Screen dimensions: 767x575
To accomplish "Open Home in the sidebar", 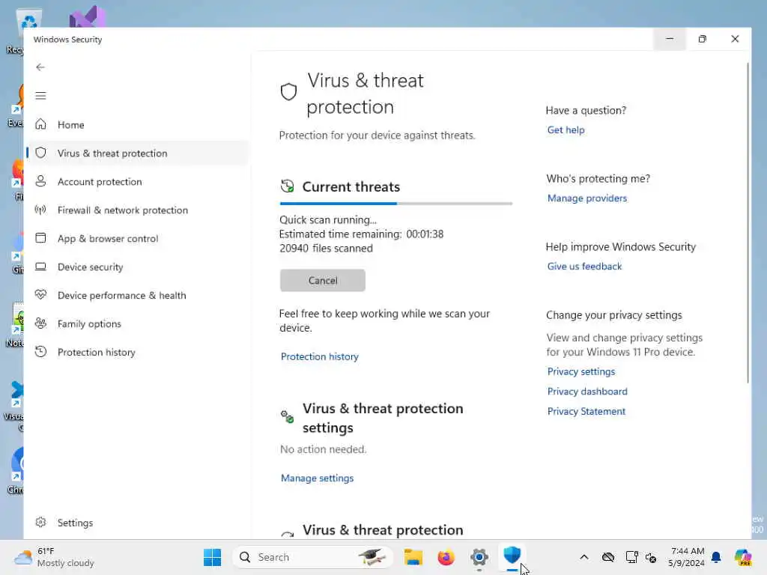I will [139, 125].
